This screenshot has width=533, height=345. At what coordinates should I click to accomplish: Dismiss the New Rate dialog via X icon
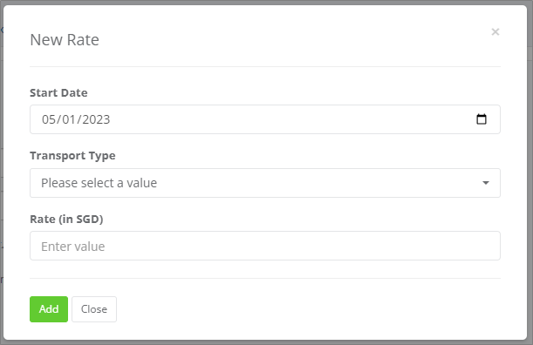click(495, 32)
